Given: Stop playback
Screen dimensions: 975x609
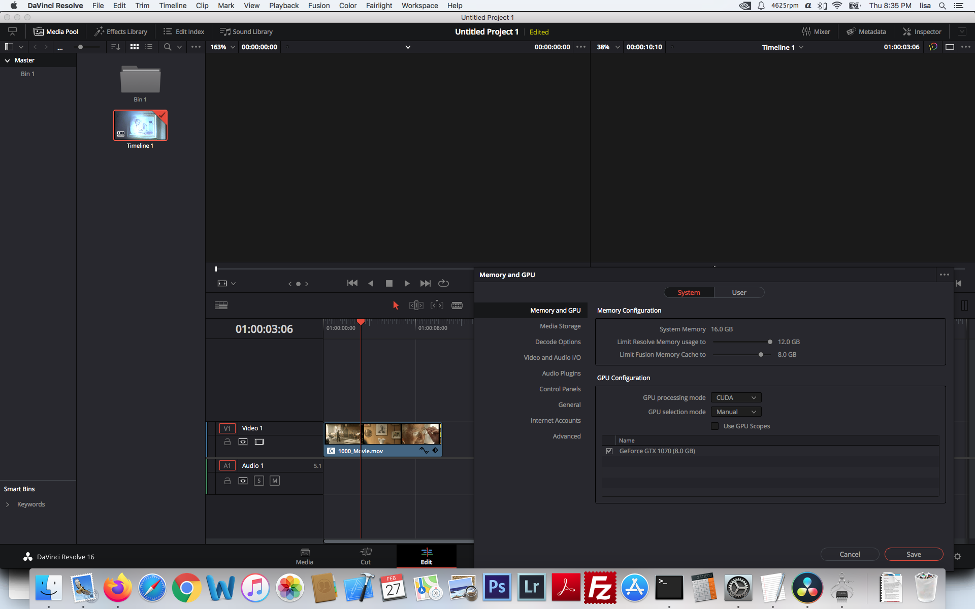Looking at the screenshot, I should click(389, 283).
